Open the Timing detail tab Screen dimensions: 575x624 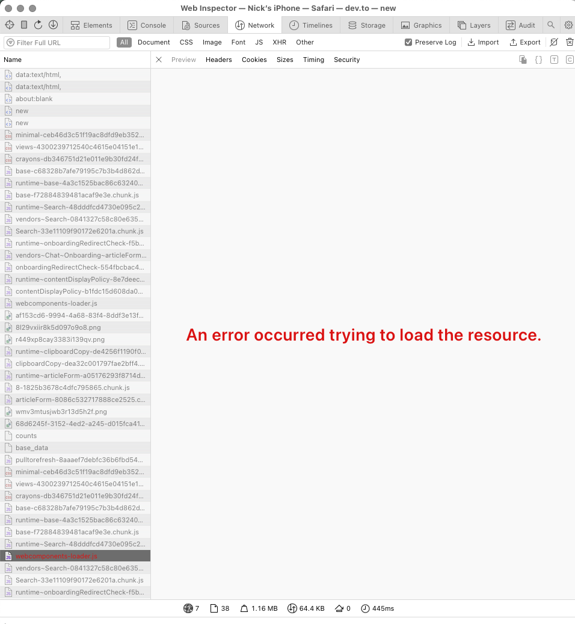(313, 60)
